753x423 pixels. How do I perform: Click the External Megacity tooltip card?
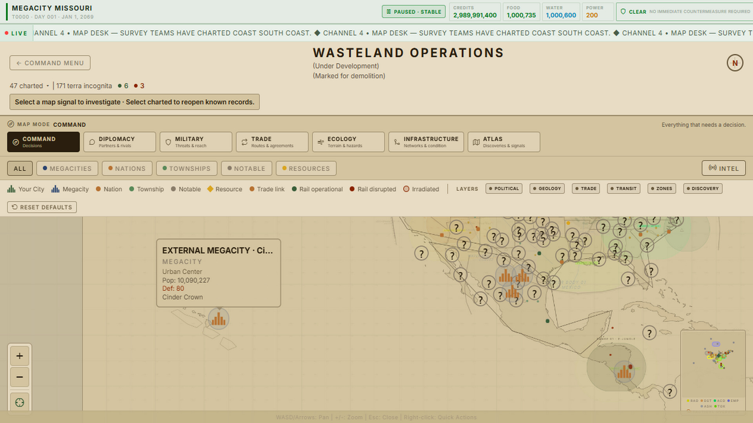click(x=218, y=273)
